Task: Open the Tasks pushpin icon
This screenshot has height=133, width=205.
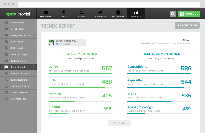Action: point(64,12)
